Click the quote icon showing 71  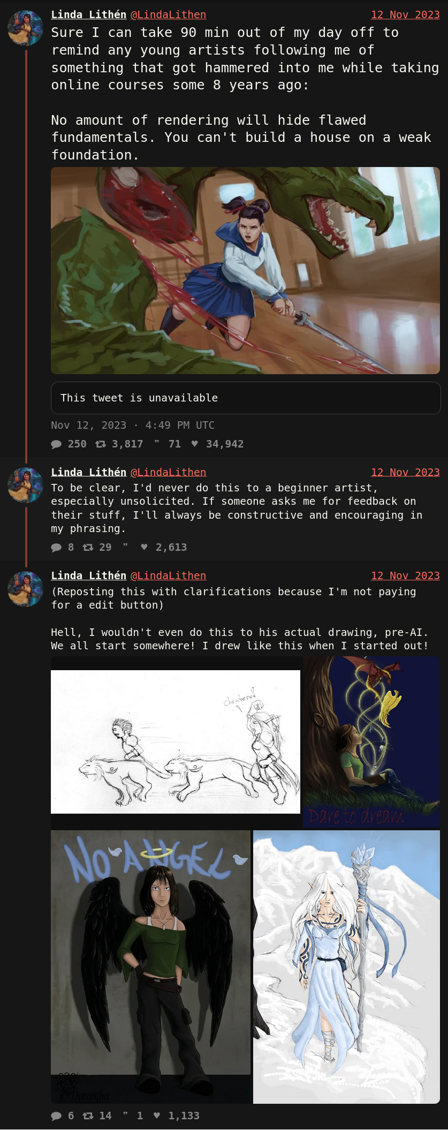pyautogui.click(x=157, y=444)
